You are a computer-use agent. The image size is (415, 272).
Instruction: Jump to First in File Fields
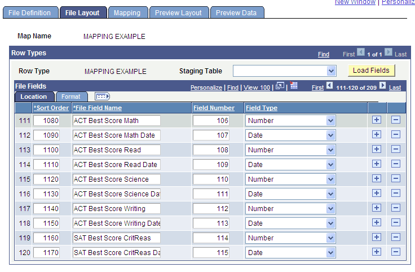click(317, 87)
